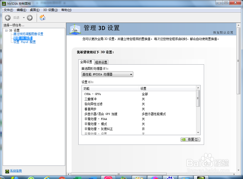243x179 pixels.
Task: Open the 编辑(E) menu
Action: [x=21, y=10]
